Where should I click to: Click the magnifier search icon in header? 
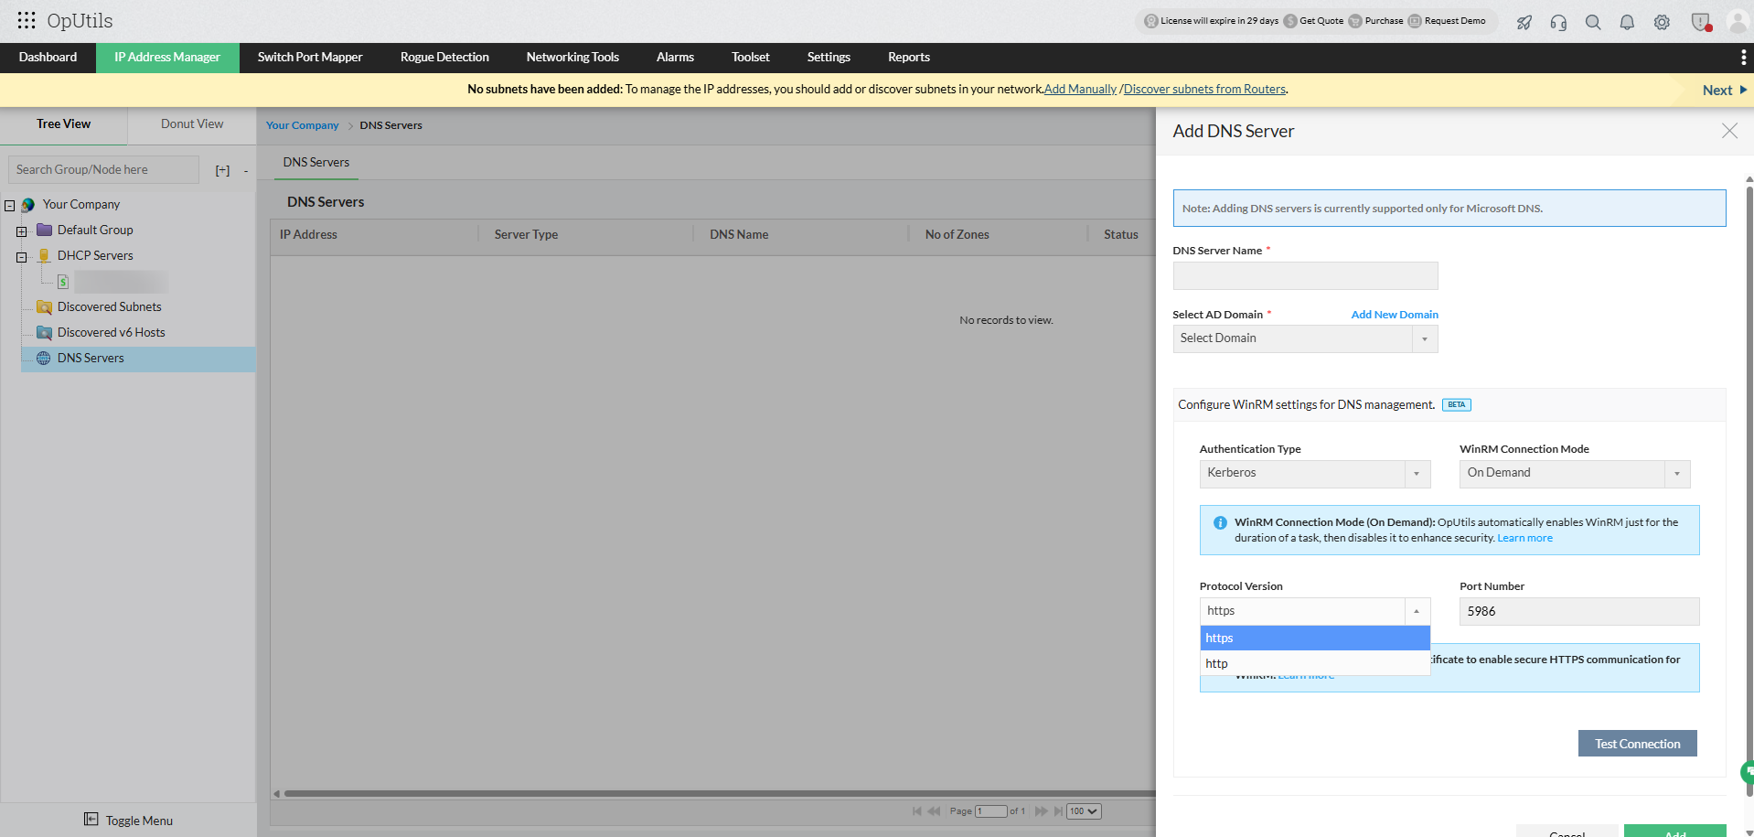coord(1593,22)
